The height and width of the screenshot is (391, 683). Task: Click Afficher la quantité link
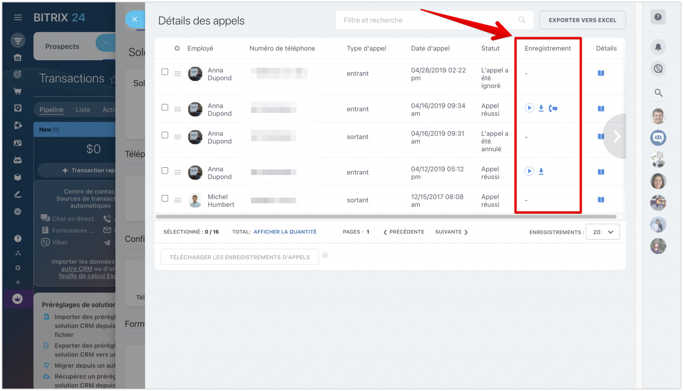285,232
